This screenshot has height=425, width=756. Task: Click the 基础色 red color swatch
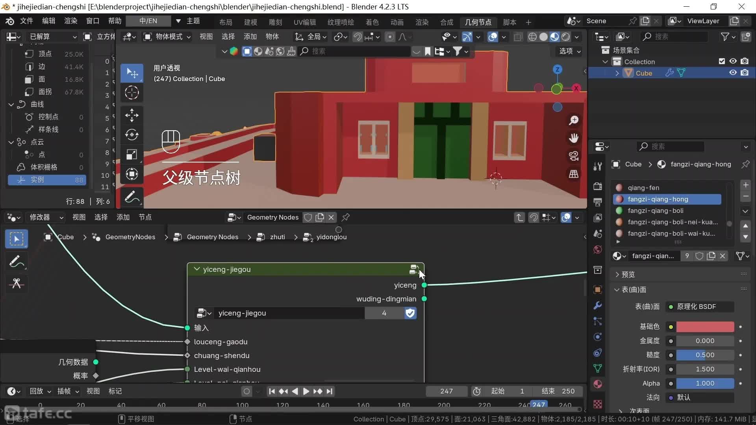[x=705, y=327]
